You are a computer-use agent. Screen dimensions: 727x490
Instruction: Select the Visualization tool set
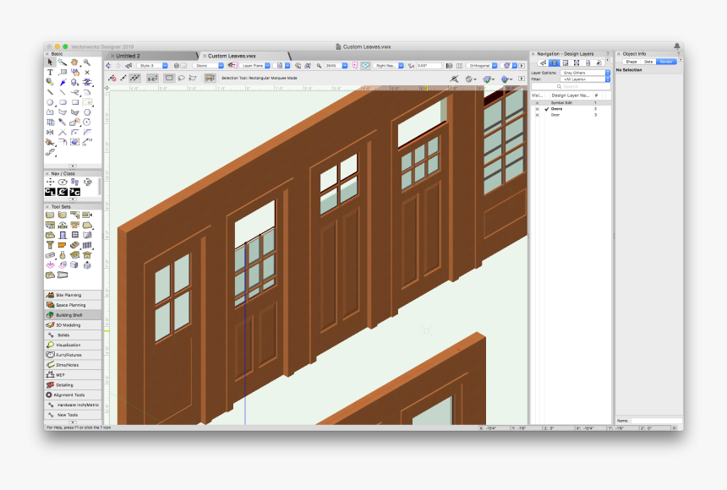pyautogui.click(x=72, y=344)
